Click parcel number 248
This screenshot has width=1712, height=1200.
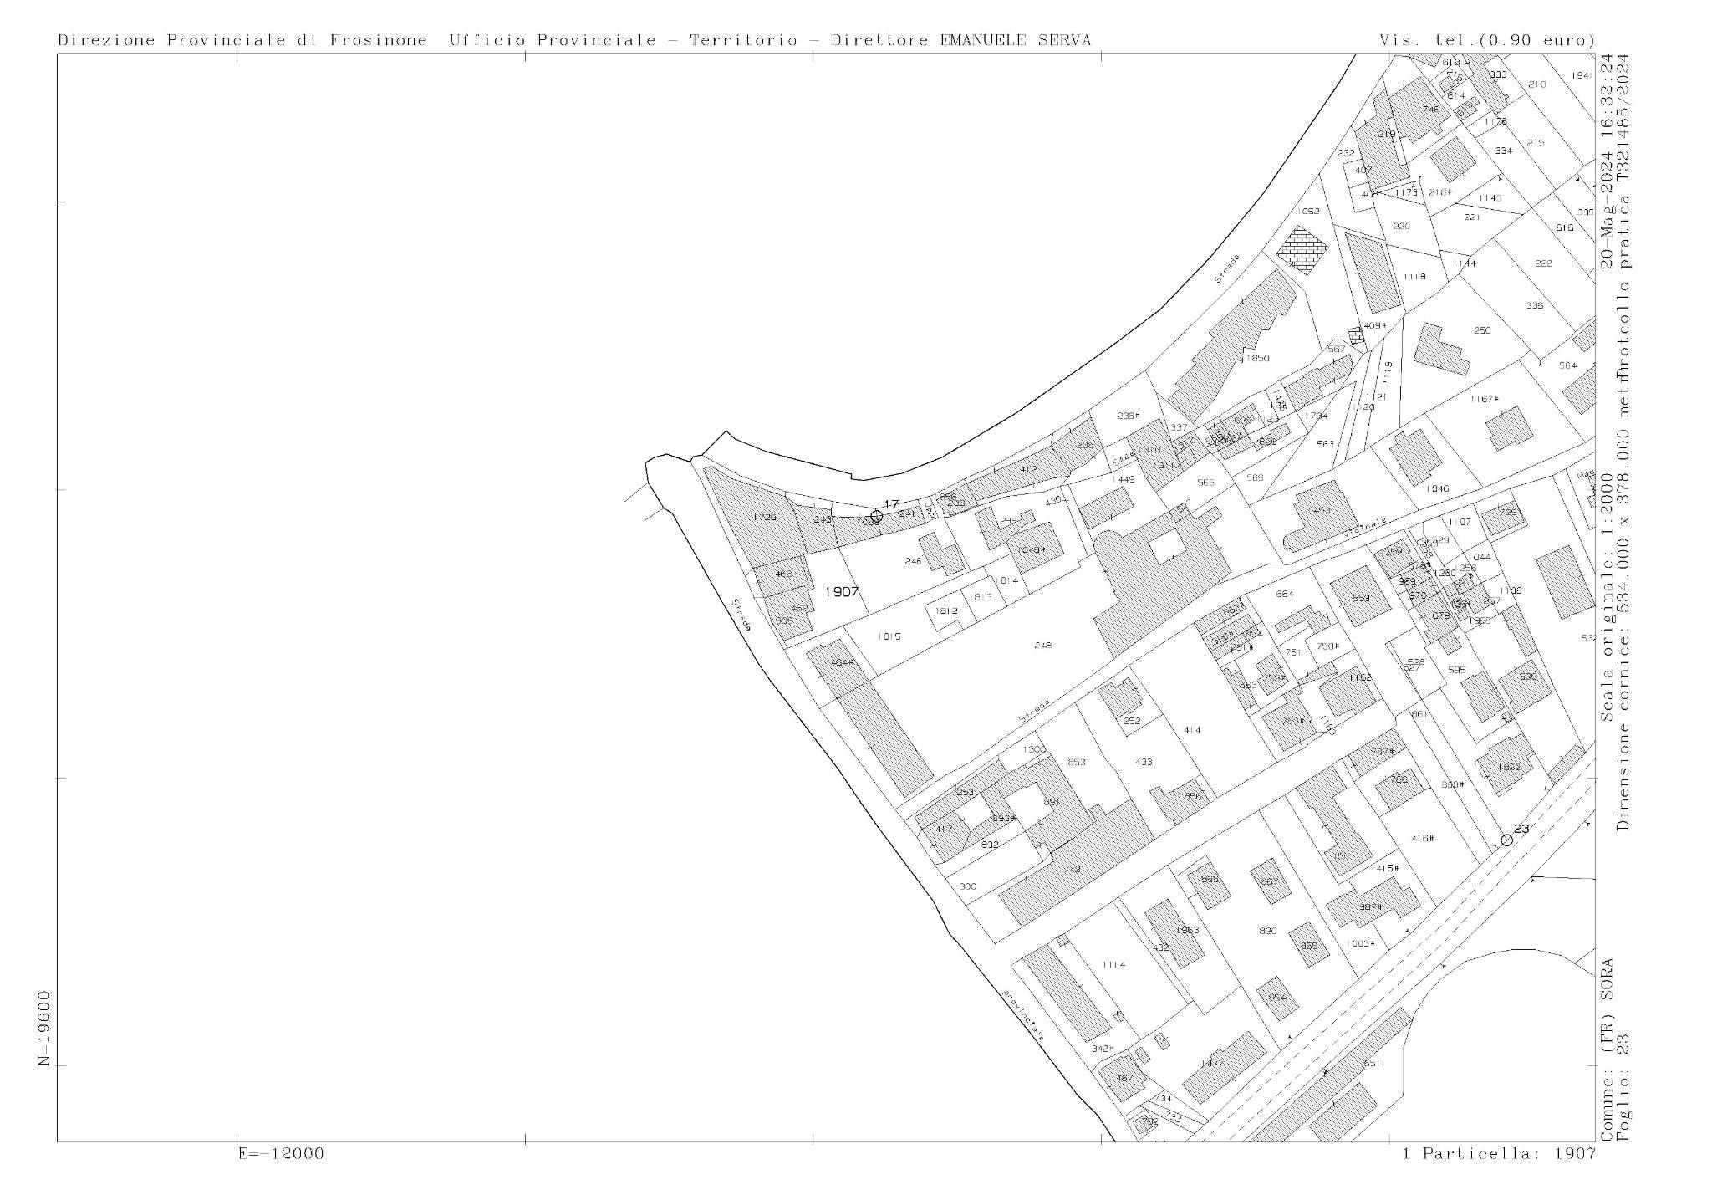[1042, 645]
